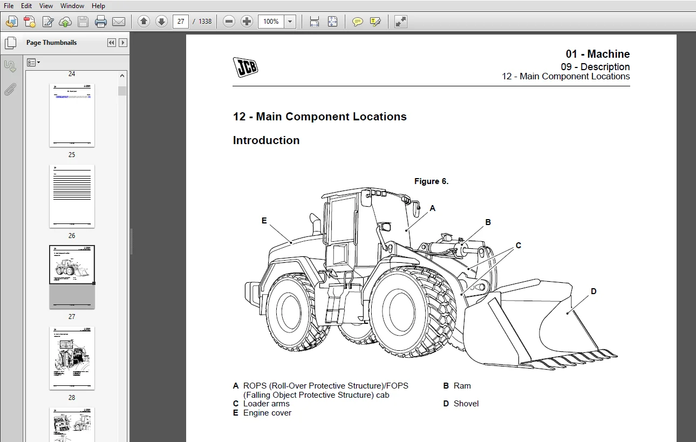Add a sticky note comment
The image size is (696, 442).
[x=357, y=22]
